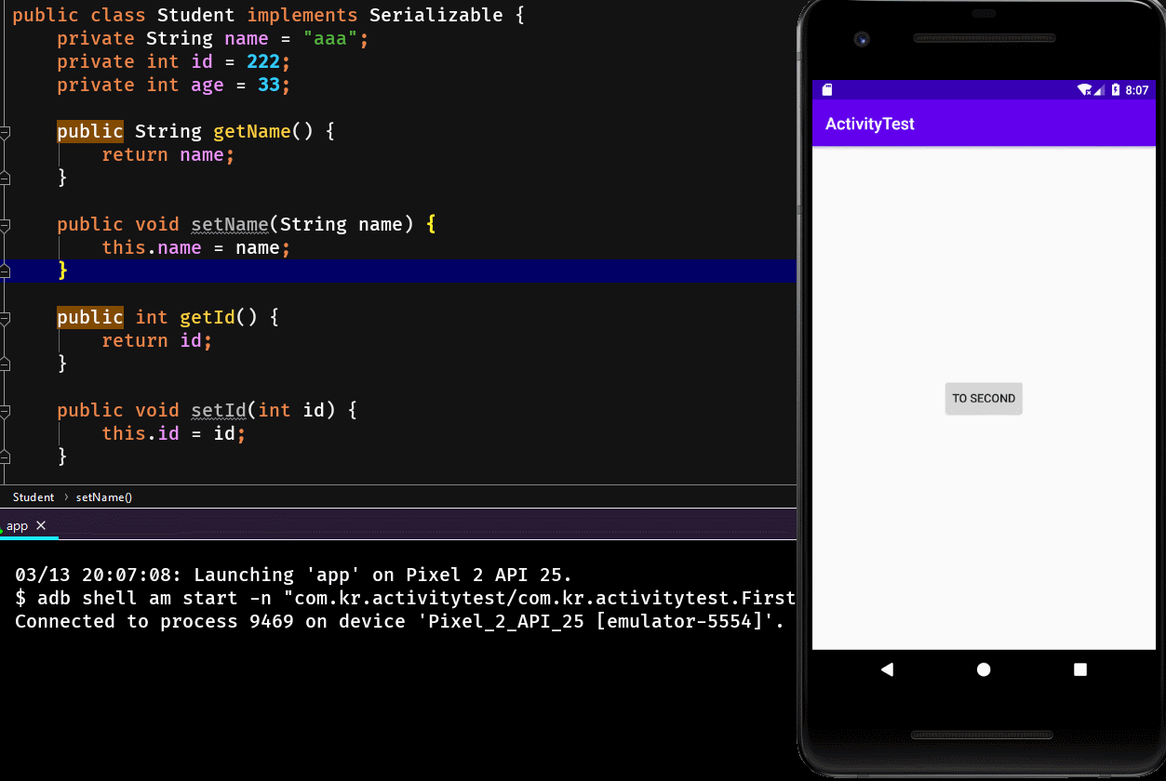Click 'return name;' statement

[168, 154]
